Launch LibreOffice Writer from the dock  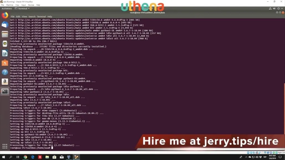[x=5, y=53]
